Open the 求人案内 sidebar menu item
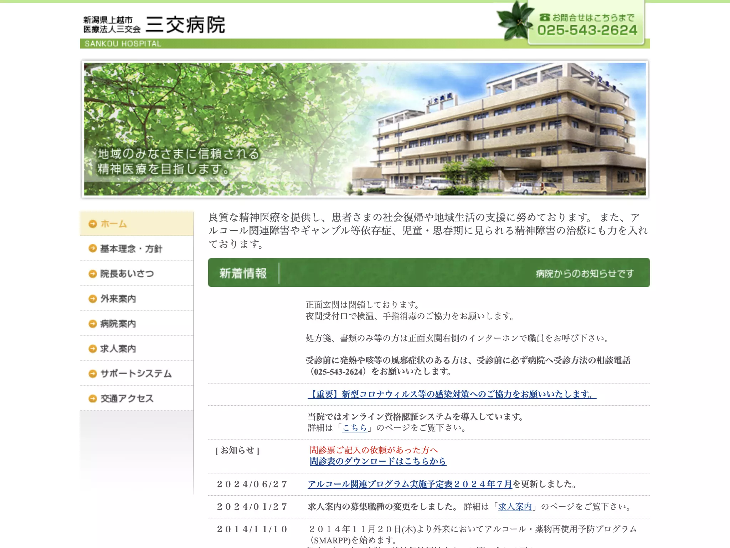 click(137, 349)
